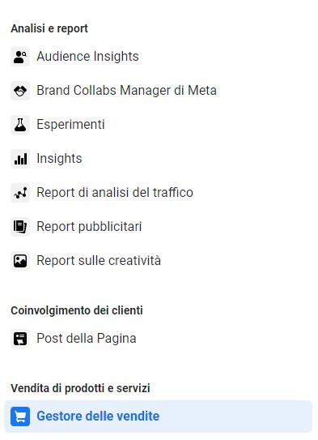
Task: Open Audience Insights from the menu
Action: tap(87, 57)
